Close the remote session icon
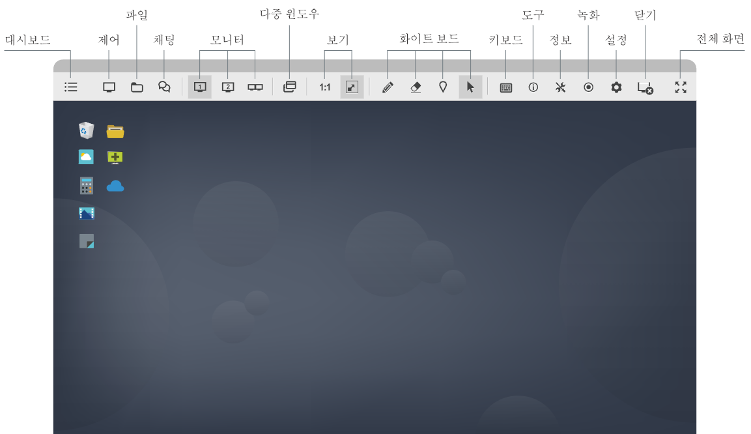751x434 pixels. (645, 88)
